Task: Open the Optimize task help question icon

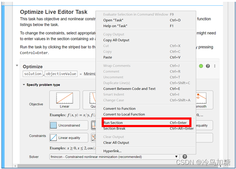Action: pos(208,66)
